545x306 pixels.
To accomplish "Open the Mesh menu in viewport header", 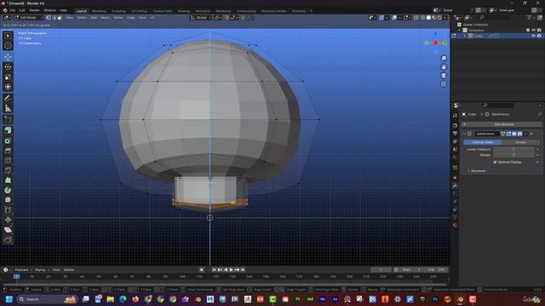I will coord(105,17).
